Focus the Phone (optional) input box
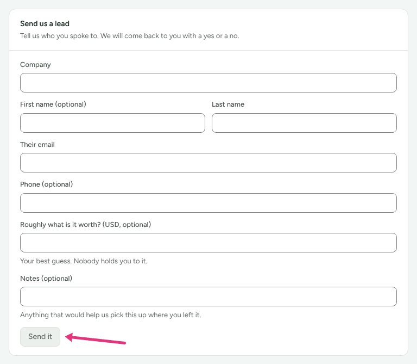The height and width of the screenshot is (364, 417). [208, 203]
